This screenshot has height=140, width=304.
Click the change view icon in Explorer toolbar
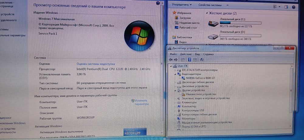coord(275,7)
